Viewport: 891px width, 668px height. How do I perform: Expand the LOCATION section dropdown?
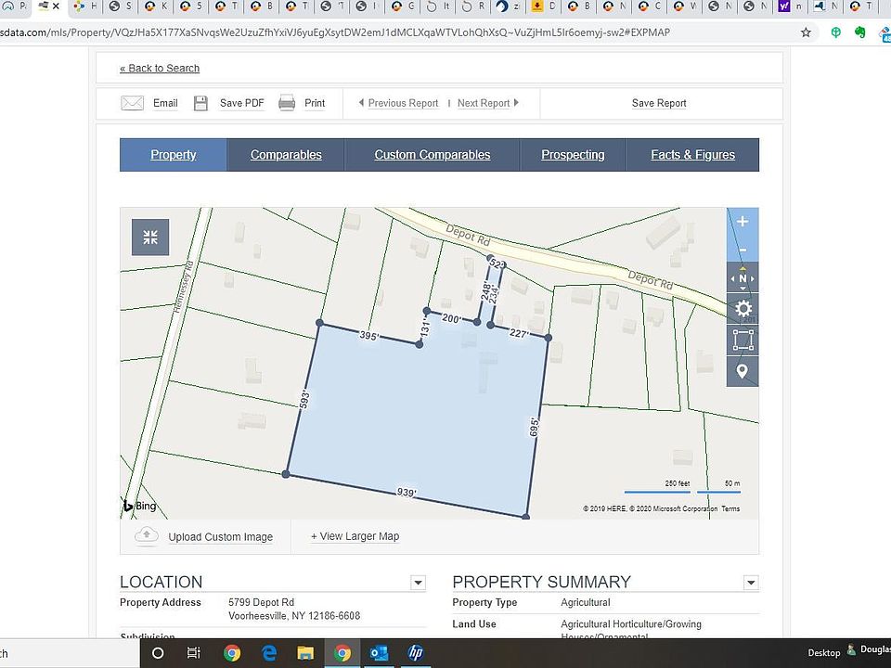tap(418, 583)
